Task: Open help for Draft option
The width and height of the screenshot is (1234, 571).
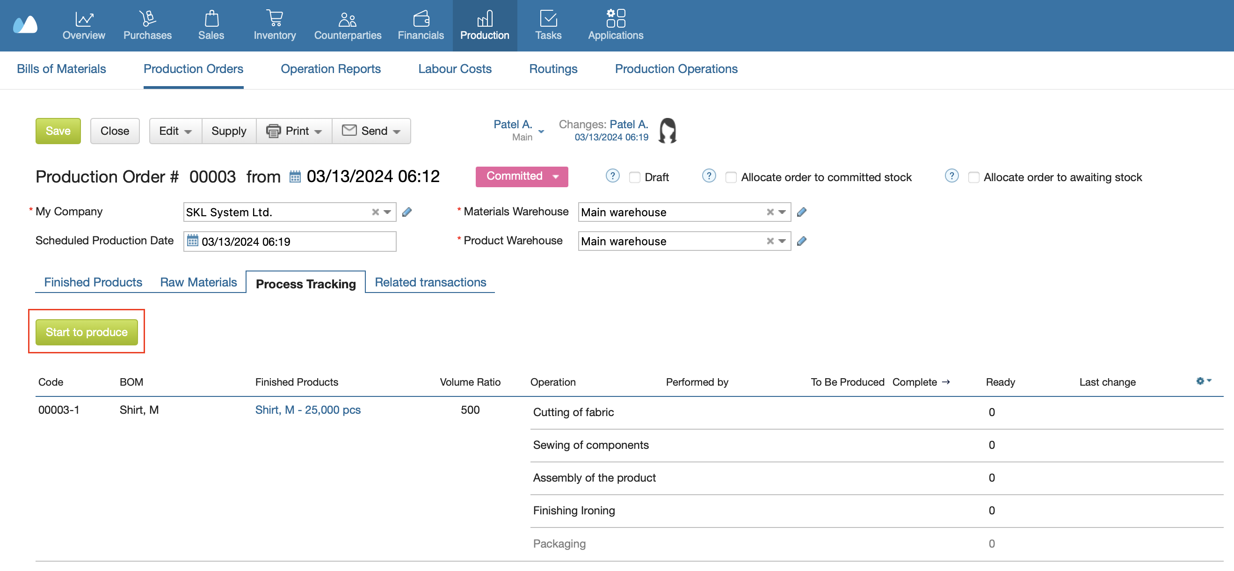Action: (612, 176)
